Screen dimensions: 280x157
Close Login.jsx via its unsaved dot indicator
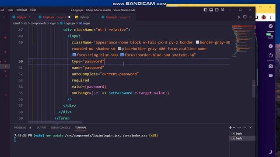click(69, 17)
